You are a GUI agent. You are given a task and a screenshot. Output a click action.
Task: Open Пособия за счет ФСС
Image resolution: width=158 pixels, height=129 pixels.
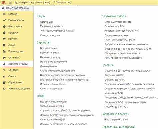tap(116, 107)
